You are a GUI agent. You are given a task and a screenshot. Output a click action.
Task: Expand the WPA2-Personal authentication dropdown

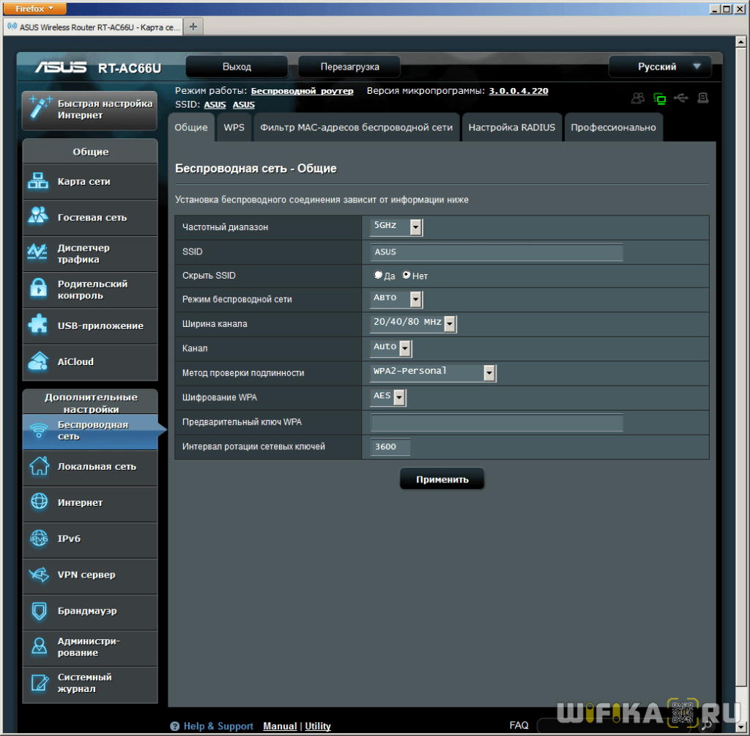pyautogui.click(x=489, y=373)
